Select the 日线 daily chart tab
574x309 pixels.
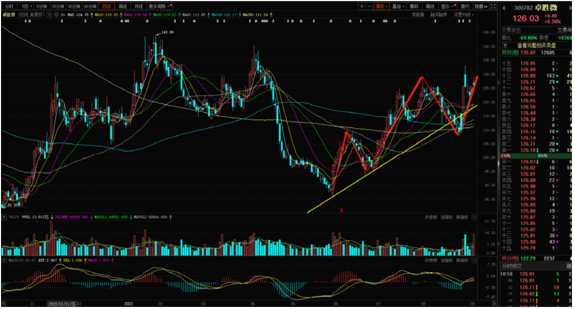point(106,6)
